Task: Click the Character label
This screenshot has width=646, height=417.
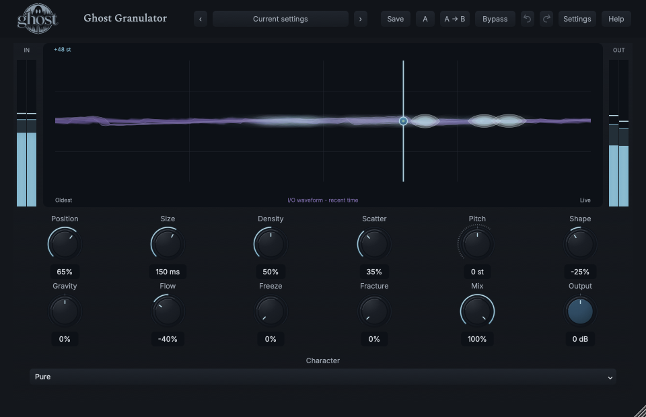Action: [322, 361]
